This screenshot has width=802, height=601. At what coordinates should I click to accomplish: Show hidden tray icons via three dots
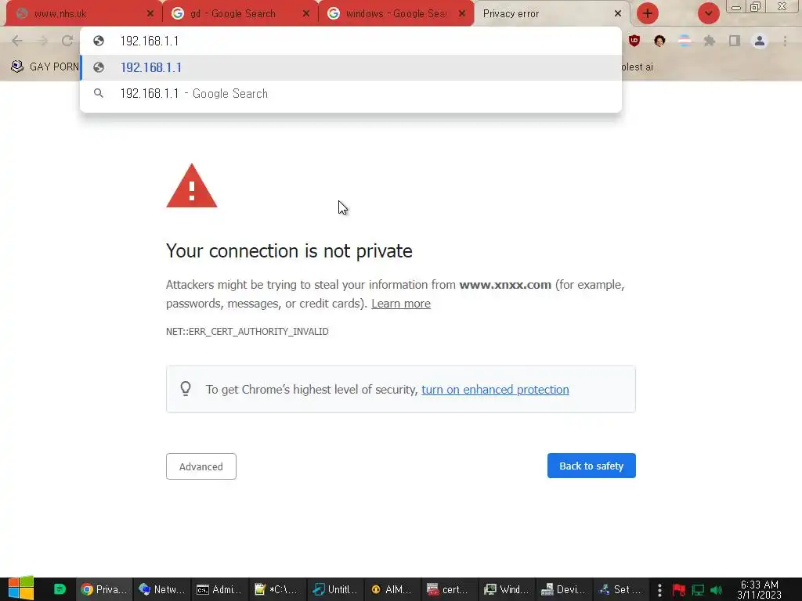coord(659,590)
